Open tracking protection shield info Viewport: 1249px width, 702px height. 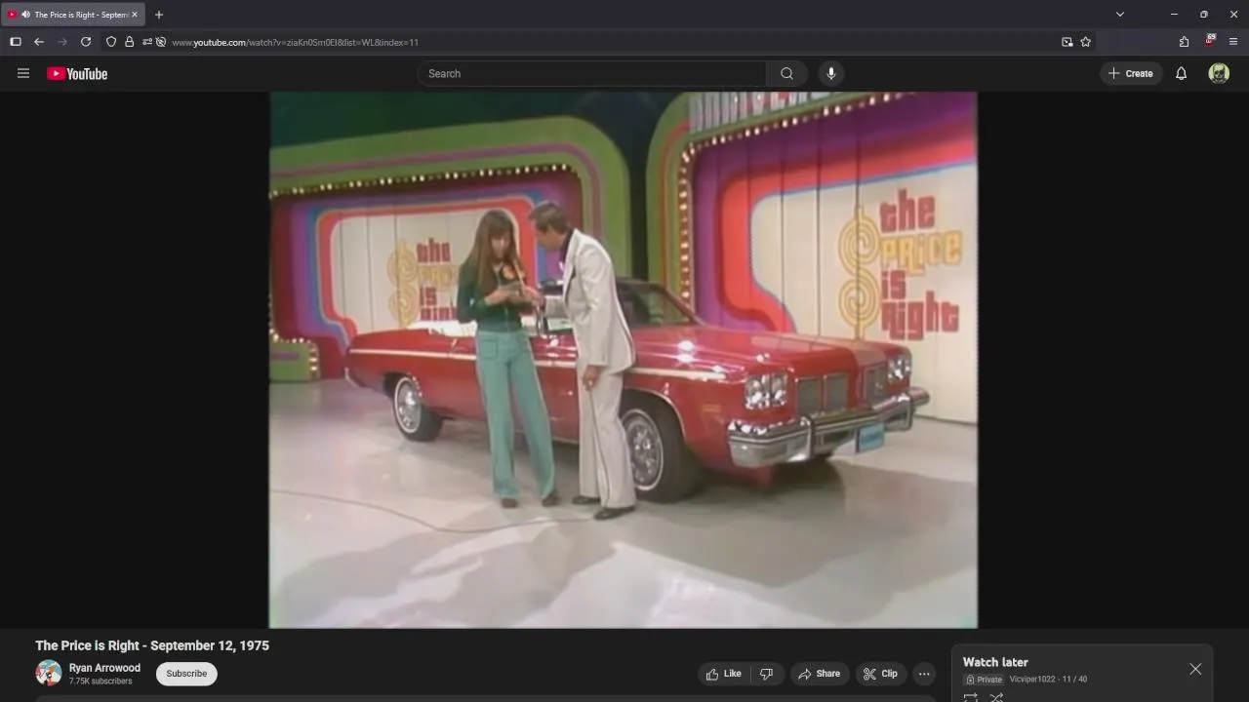111,42
